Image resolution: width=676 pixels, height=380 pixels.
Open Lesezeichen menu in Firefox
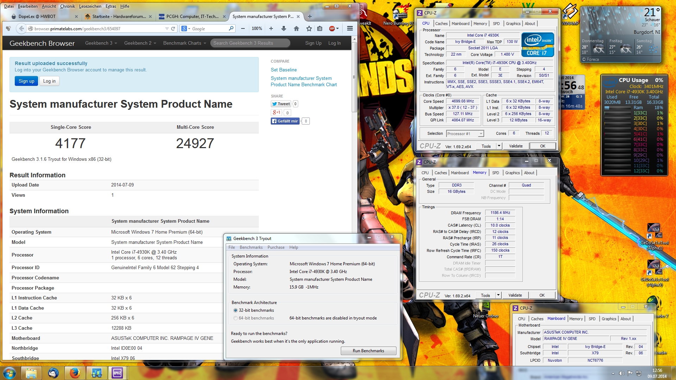[90, 6]
